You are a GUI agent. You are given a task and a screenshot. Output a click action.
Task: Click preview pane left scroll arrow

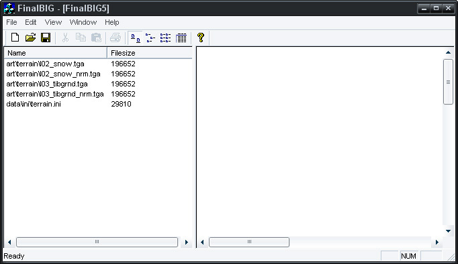pyautogui.click(x=202, y=242)
